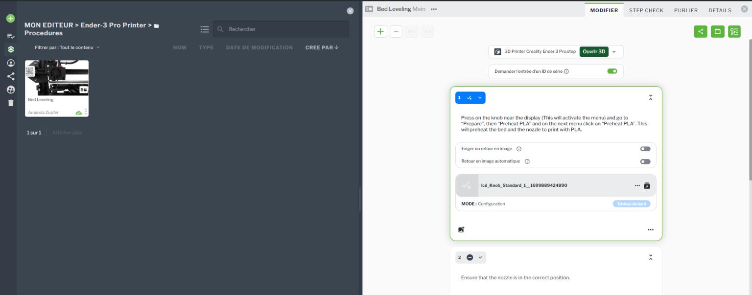Select the layers stack icon in the left sidebar

click(x=10, y=49)
